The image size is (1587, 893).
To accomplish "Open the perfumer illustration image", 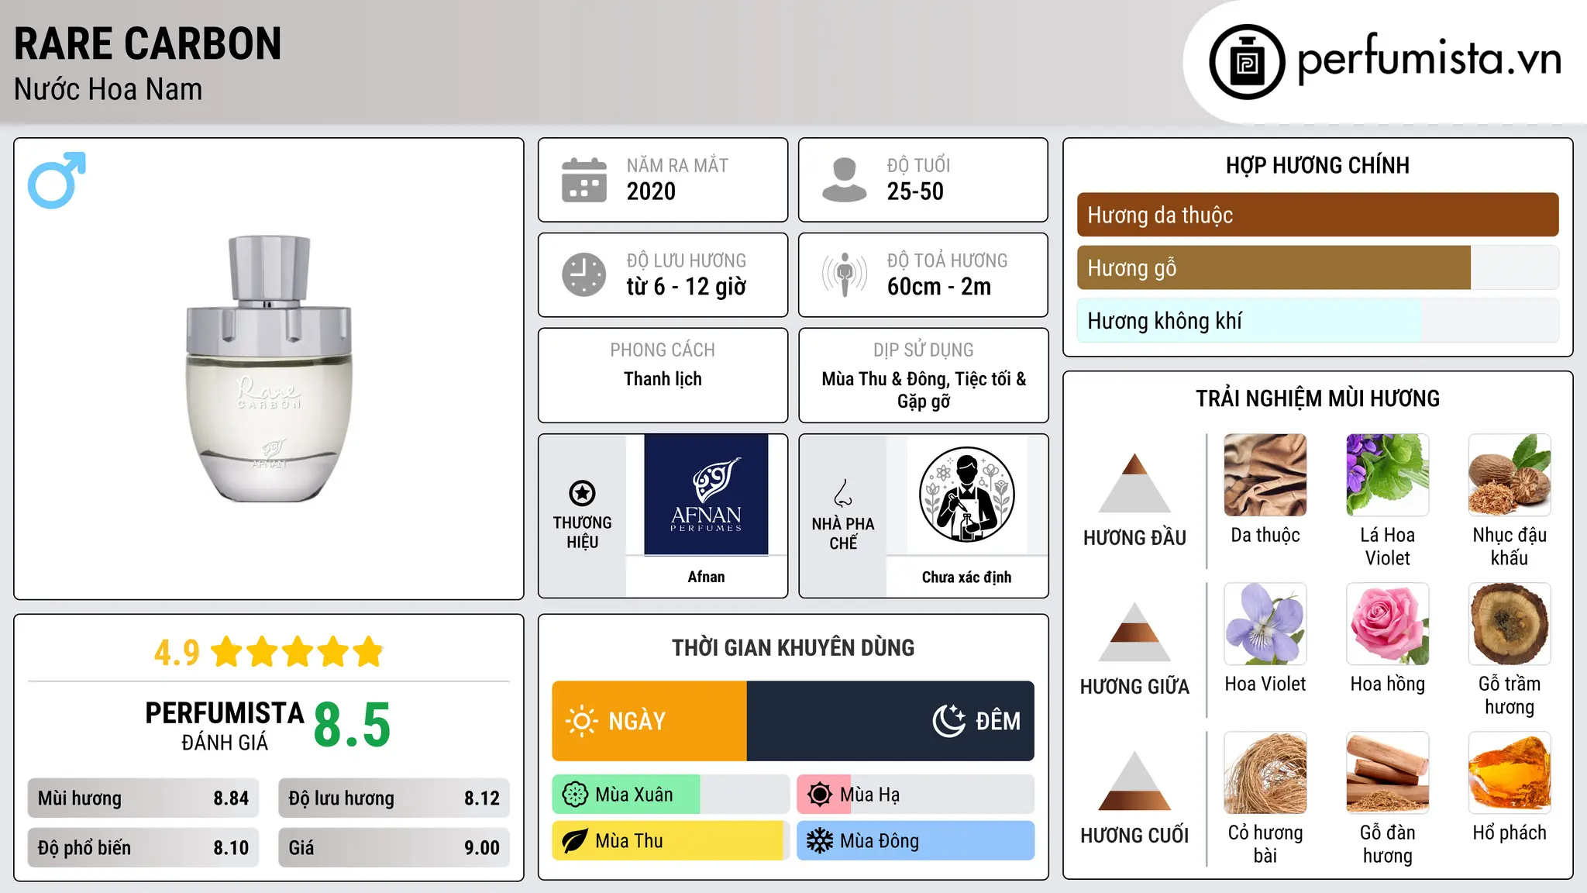I will [966, 495].
